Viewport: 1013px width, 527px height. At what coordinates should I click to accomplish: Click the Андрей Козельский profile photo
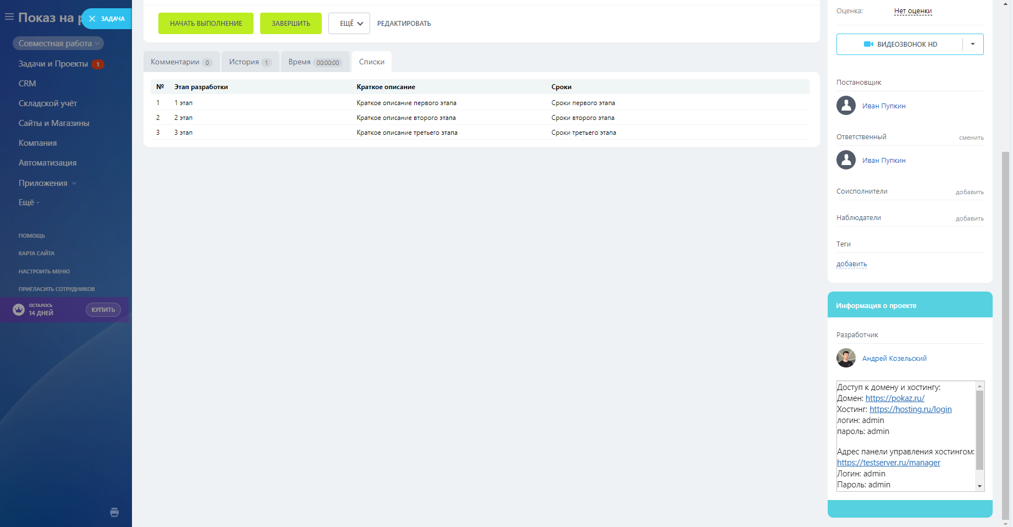pyautogui.click(x=846, y=358)
